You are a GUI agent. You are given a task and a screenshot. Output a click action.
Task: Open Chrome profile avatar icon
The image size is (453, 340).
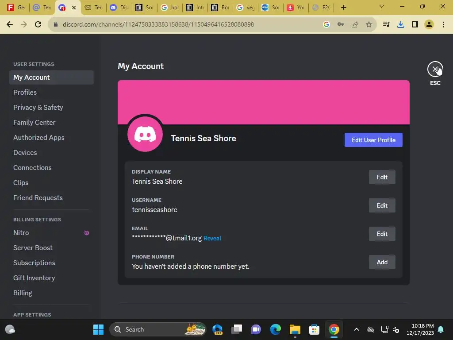coord(429,24)
